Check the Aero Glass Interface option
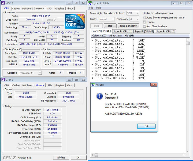Image resolution: width=193 pixels, height=161 pixels. (144, 26)
